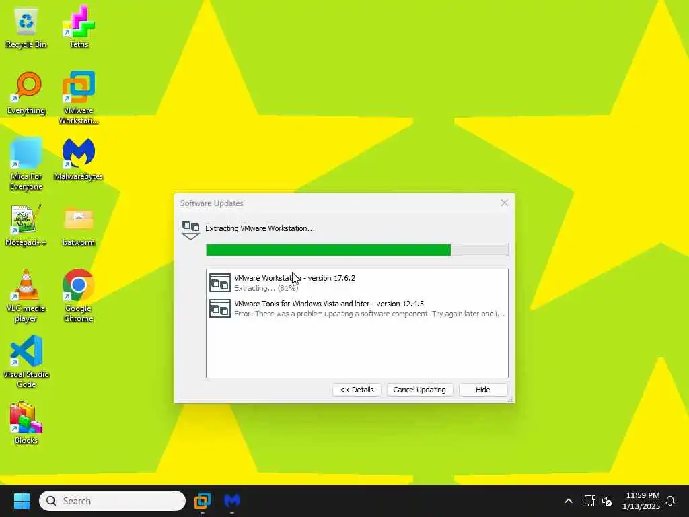Viewport: 689px width, 517px height.
Task: Close the Software Updates dialog
Action: (x=505, y=203)
